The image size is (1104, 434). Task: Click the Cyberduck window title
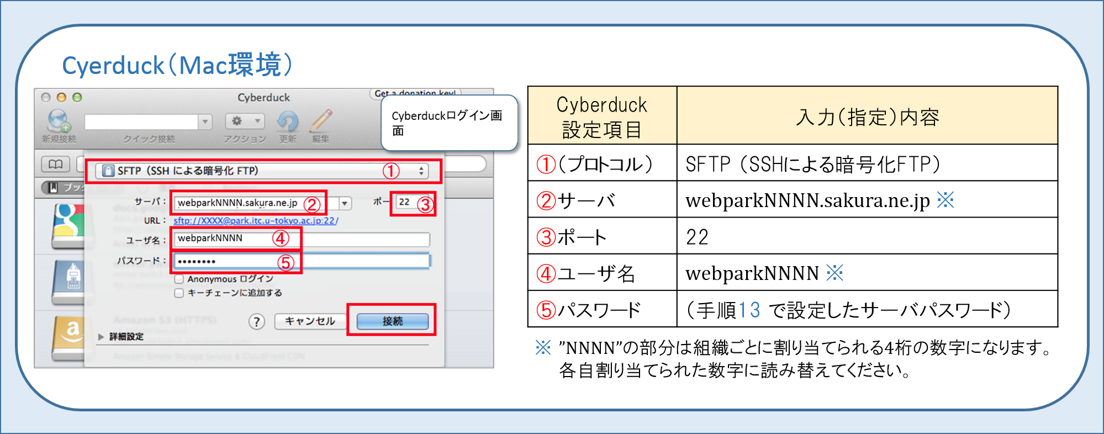[x=263, y=98]
